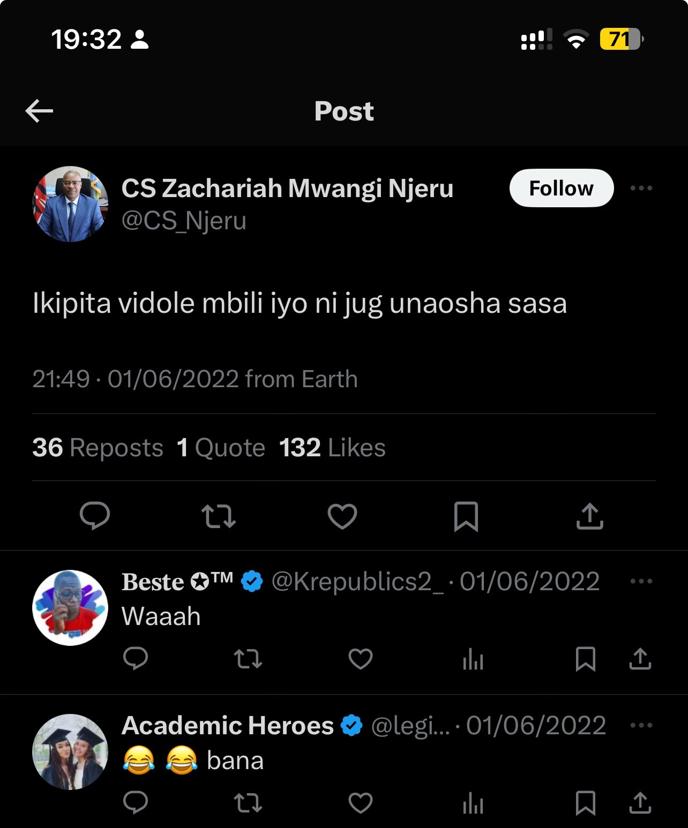View the 132 Likes list
This screenshot has height=828, width=688.
pos(332,448)
